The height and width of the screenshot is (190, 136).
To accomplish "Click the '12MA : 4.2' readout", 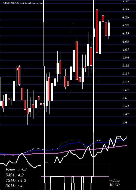I will [16, 180].
